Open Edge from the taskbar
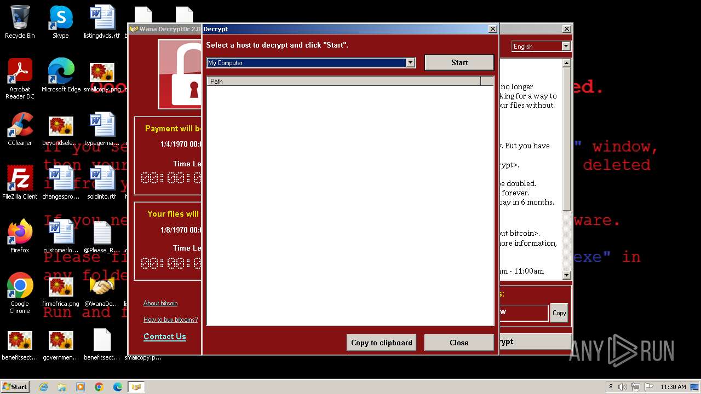The image size is (701, 394). pyautogui.click(x=118, y=387)
